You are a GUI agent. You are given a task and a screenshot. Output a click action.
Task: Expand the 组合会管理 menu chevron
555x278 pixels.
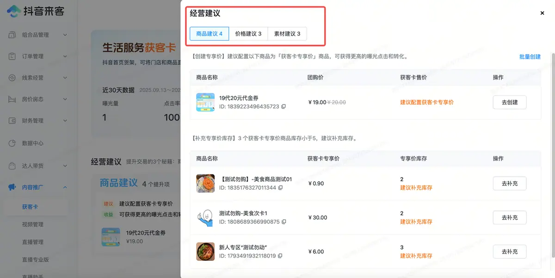coord(65,35)
